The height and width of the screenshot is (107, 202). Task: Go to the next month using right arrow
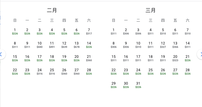tap(200, 54)
